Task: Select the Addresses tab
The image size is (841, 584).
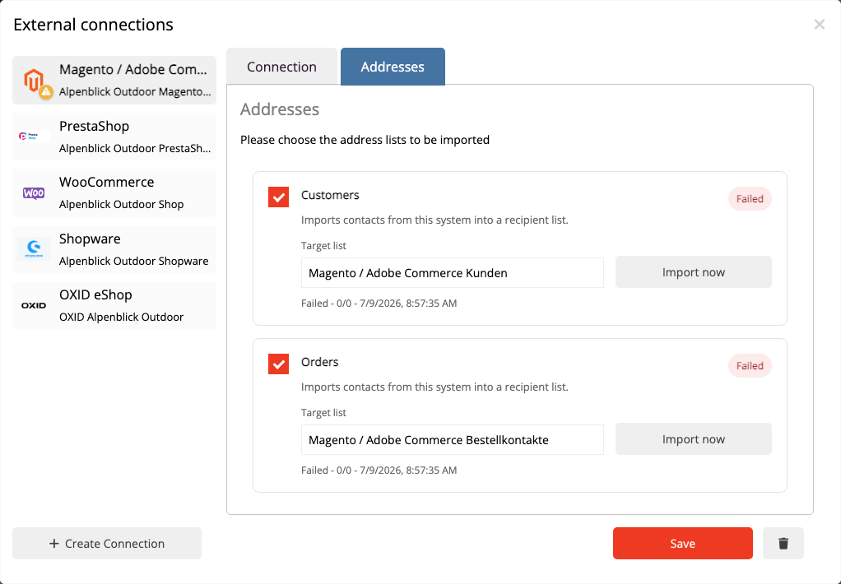Action: pos(393,67)
